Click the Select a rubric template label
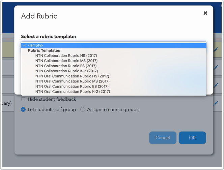The image size is (224, 170). [49, 37]
